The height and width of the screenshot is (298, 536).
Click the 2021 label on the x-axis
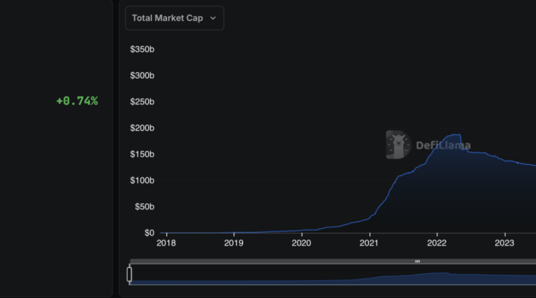369,243
